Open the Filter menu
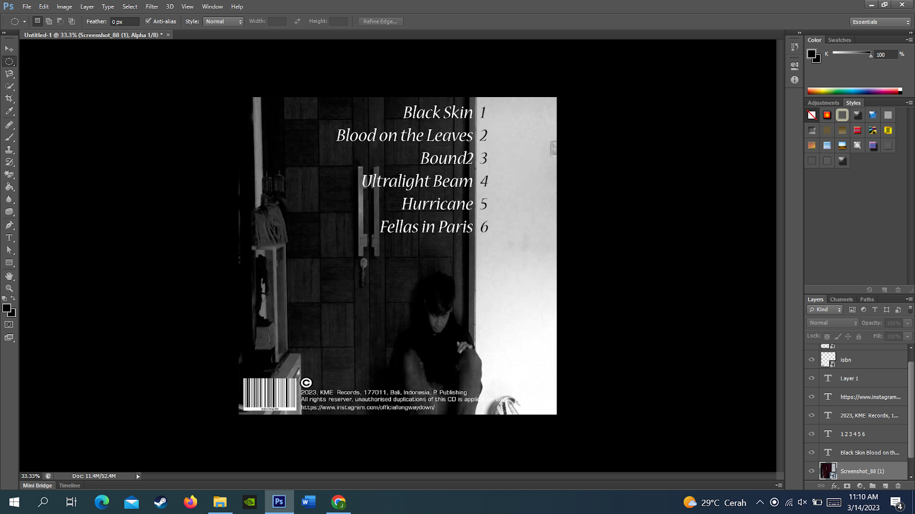The height and width of the screenshot is (514, 915). 152,6
